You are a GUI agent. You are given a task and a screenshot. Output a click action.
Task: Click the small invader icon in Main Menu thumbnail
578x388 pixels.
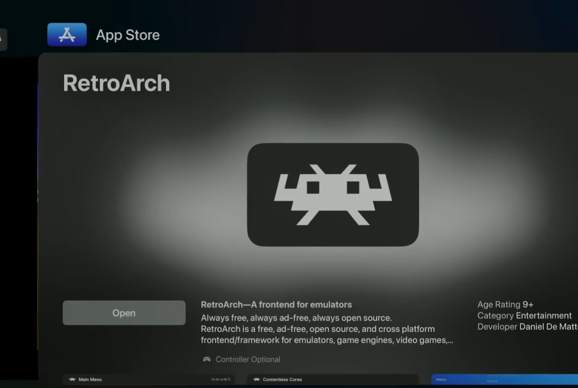coord(72,379)
